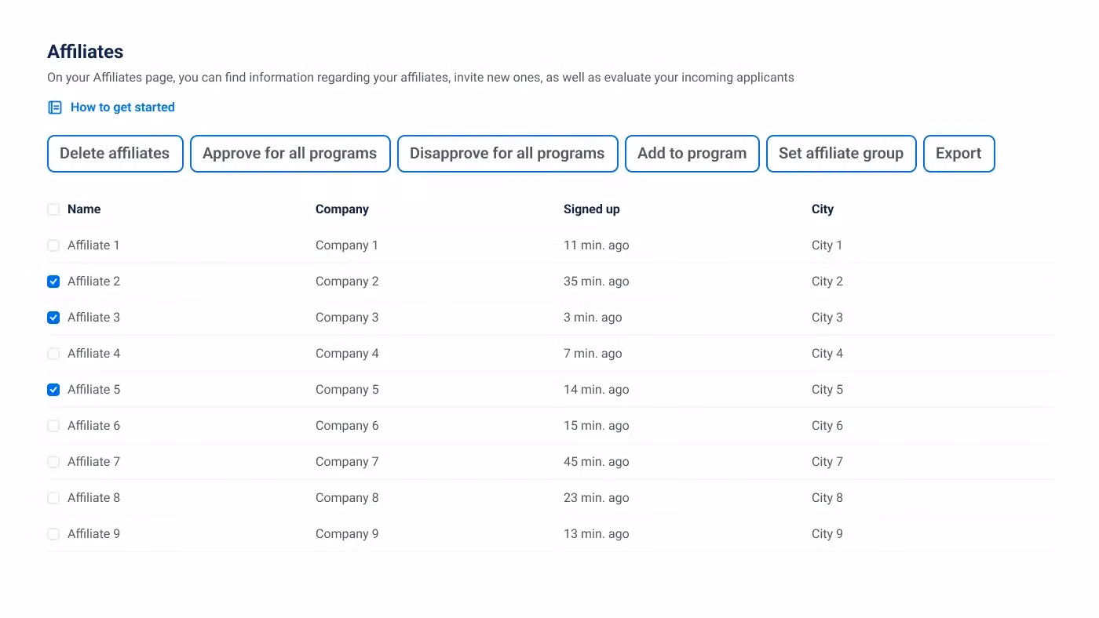Deselect the Affiliate 3 checkbox

coord(53,318)
